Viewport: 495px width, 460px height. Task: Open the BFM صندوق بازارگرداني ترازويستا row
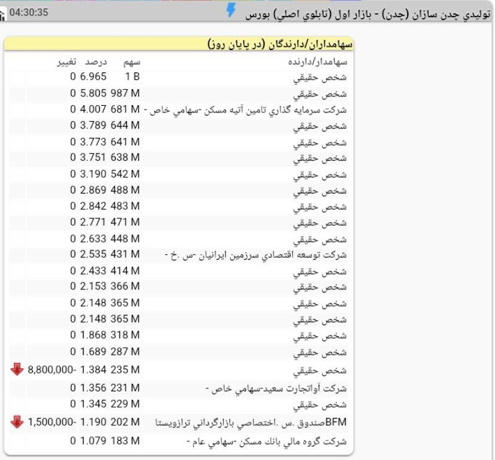(251, 422)
